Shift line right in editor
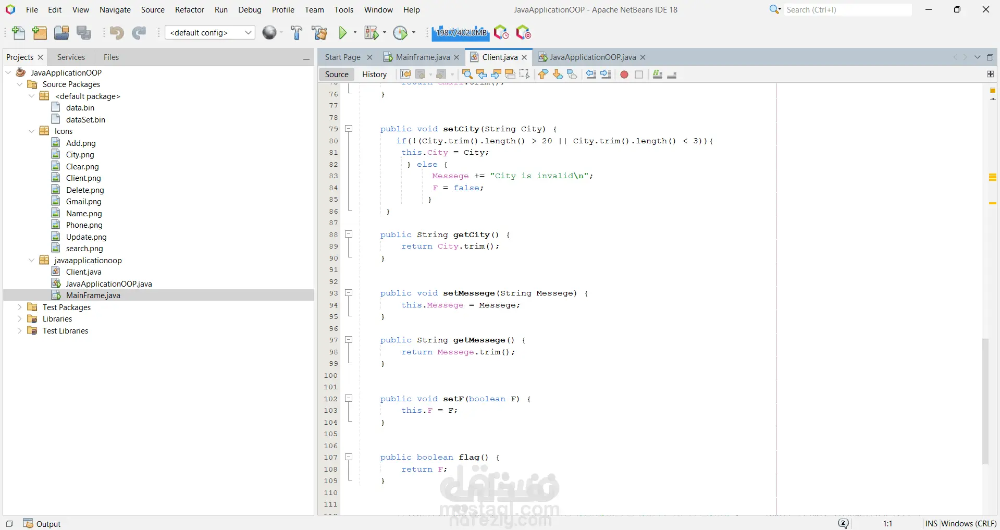 click(606, 75)
